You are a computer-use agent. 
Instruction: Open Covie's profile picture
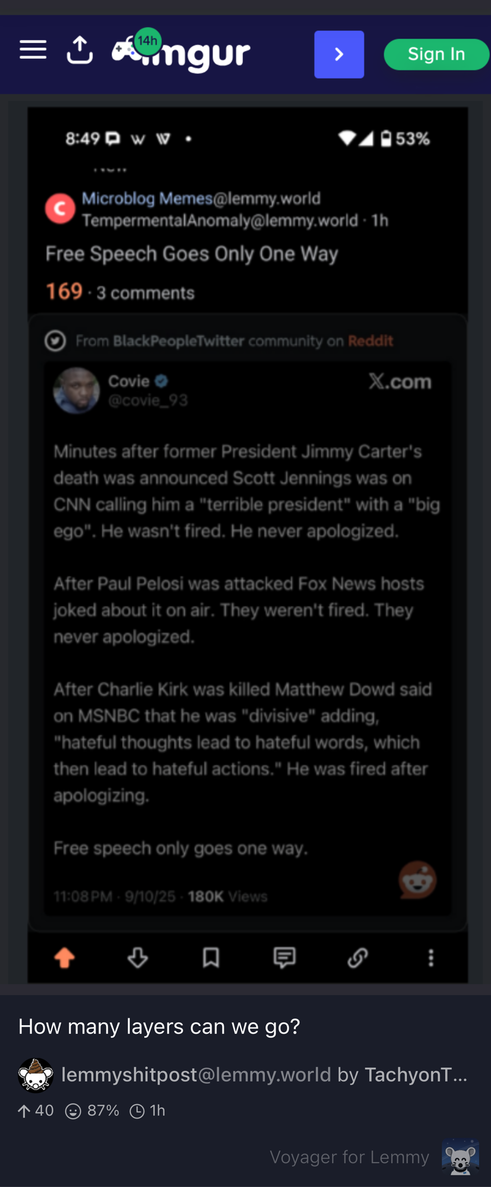point(77,391)
